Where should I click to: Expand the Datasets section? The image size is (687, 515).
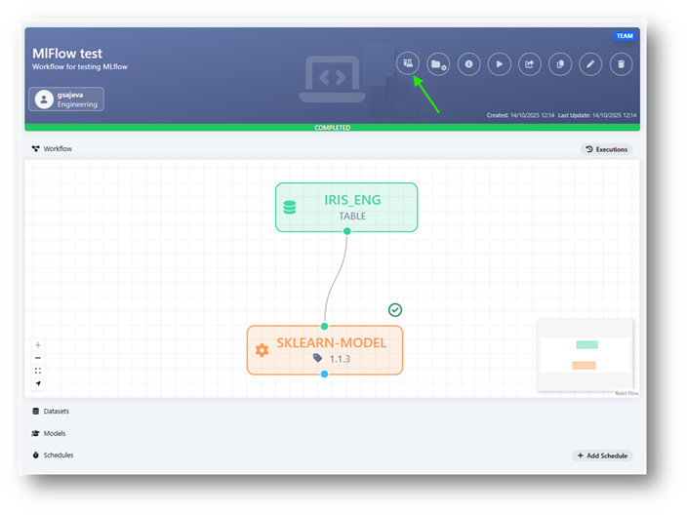[51, 412]
